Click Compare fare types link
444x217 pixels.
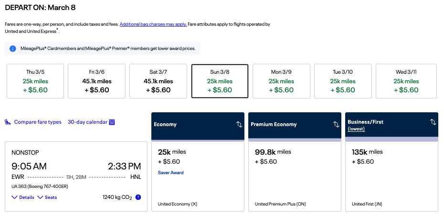pos(38,122)
